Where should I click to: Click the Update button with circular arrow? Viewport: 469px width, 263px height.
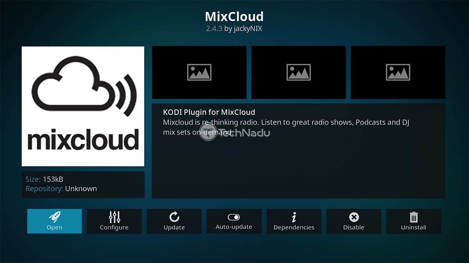[x=174, y=221]
